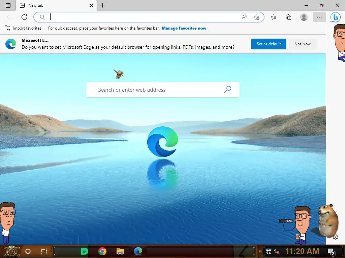Click Set as default button
Viewport: 345px width, 258px height.
pos(269,44)
